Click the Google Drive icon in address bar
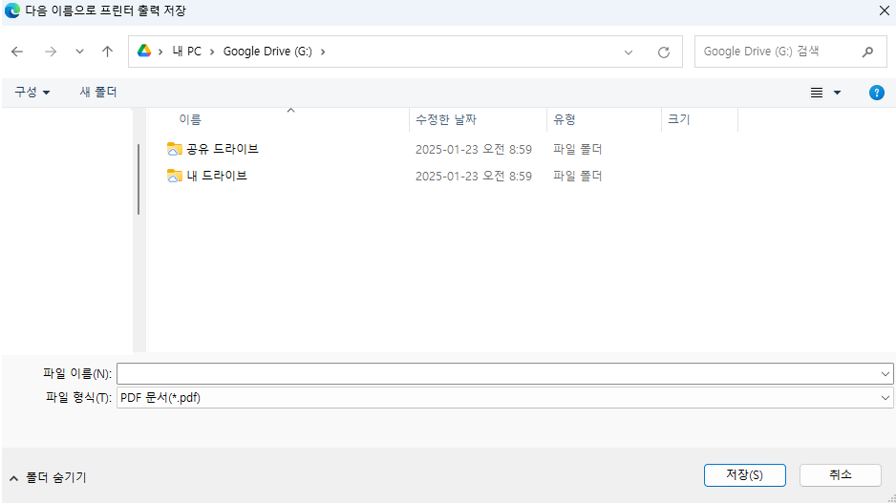Image resolution: width=896 pixels, height=503 pixels. point(144,52)
